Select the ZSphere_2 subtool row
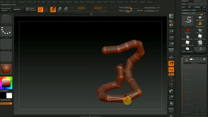Viewport: 208px width, 117px height. pyautogui.click(x=195, y=61)
